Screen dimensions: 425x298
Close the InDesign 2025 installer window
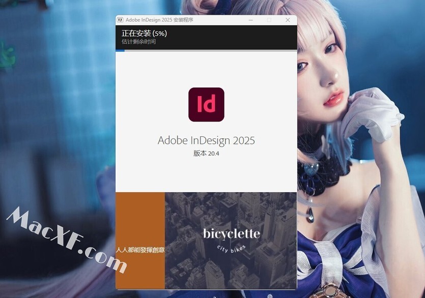[x=288, y=20]
